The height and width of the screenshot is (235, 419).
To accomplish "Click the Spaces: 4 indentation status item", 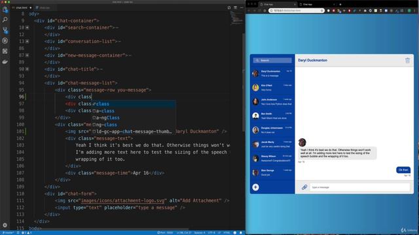I will pos(200,232).
